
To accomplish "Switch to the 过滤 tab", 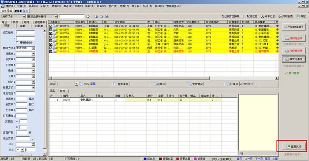I will 22,26.
